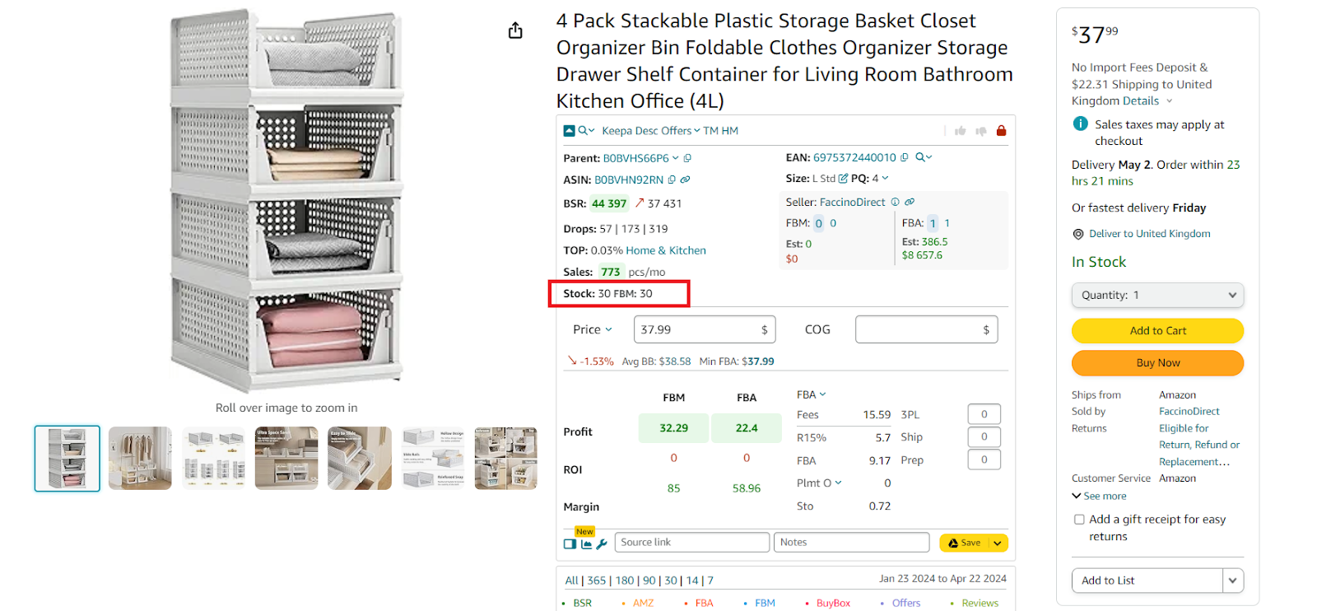Toggle the BSR series in the chart legend
Viewport: 1317px width, 611px height.
click(x=582, y=603)
